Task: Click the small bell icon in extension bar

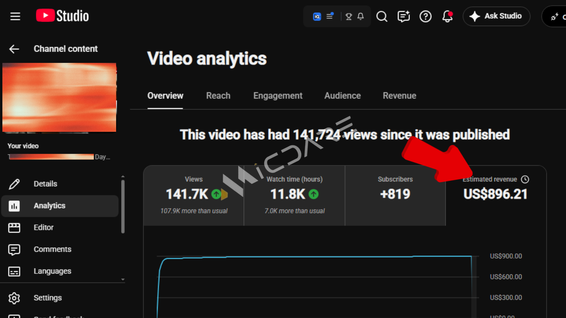Action: [x=361, y=16]
